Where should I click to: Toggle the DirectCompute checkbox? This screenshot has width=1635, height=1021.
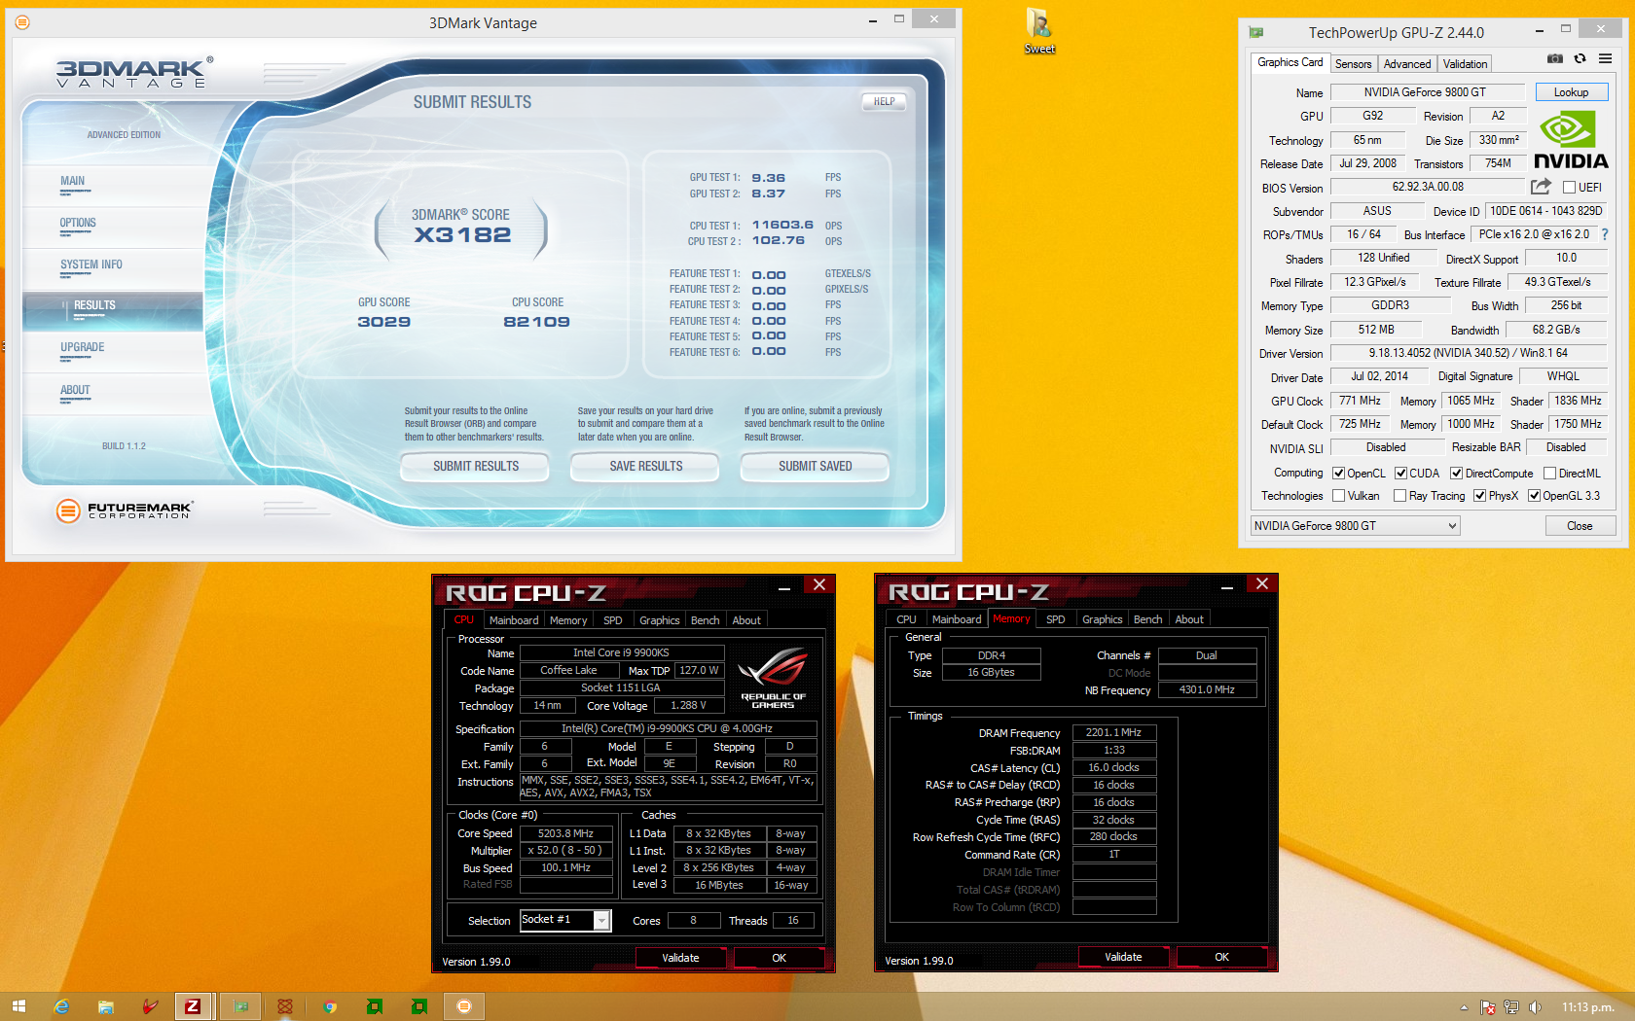1457,474
